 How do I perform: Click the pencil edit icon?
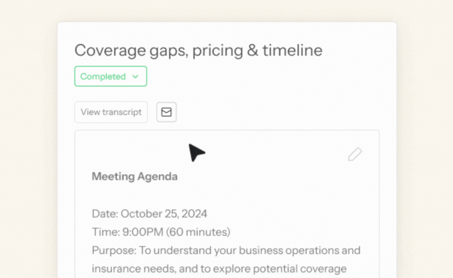(x=355, y=154)
